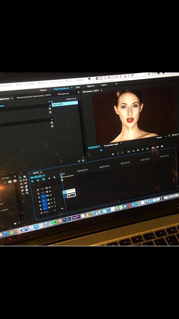The height and width of the screenshot is (319, 179).
Task: Mute the A2 audio track
Action: [52, 203]
